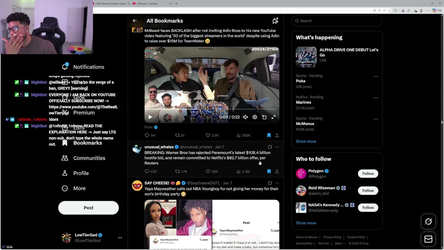The image size is (444, 250).
Task: Expand the footer More menu
Action: [340, 243]
